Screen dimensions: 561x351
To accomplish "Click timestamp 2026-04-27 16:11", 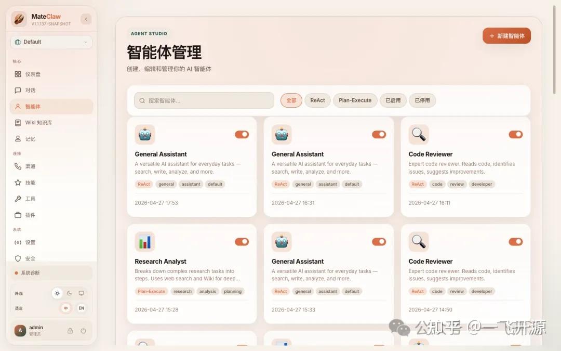I will tap(430, 203).
